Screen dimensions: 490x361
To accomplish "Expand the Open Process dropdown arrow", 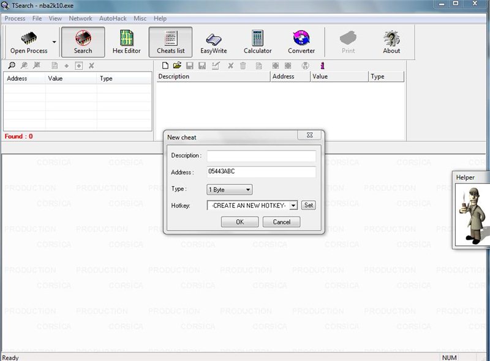I will pos(55,42).
